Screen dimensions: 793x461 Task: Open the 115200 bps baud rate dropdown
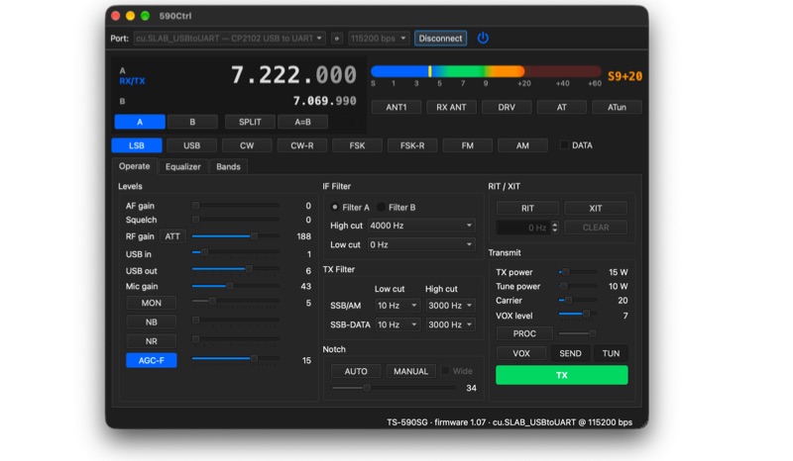coord(379,39)
